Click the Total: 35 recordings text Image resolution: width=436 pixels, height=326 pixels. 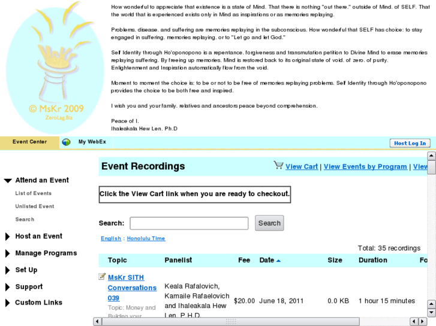click(x=389, y=248)
